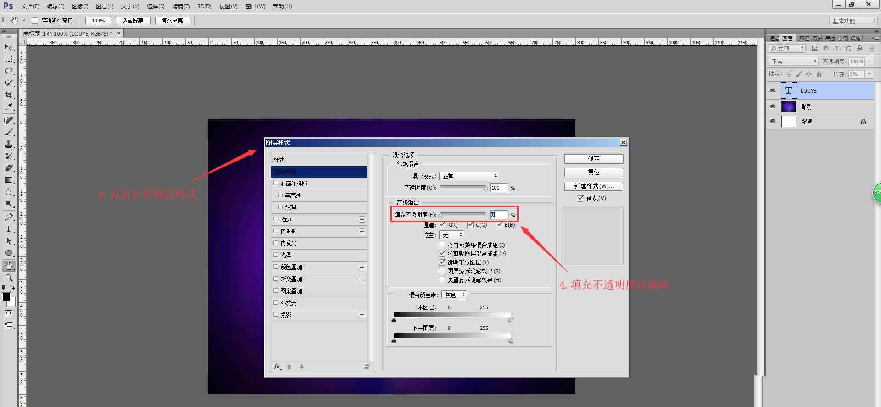Open Layers panel blend mode 正常 dropdown

pos(793,61)
